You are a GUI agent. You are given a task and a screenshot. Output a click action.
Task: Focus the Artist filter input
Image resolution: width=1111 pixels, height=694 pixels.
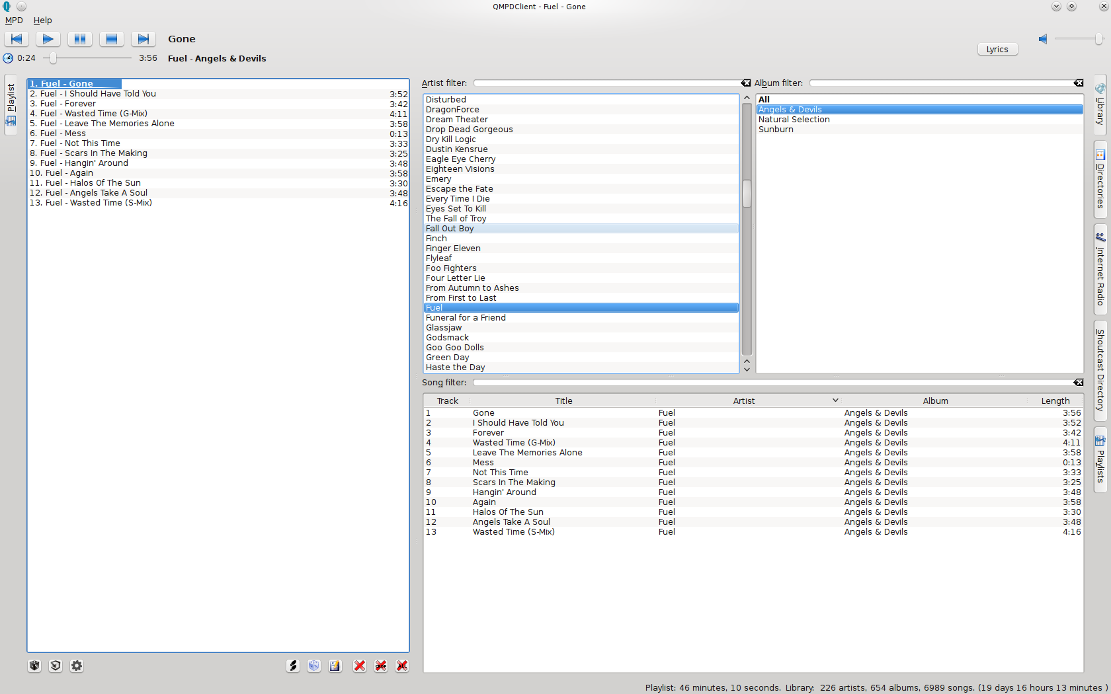[607, 83]
